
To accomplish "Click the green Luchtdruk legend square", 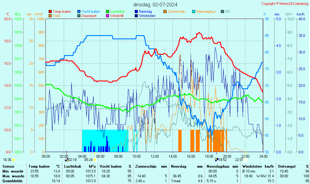I will tap(108, 11).
